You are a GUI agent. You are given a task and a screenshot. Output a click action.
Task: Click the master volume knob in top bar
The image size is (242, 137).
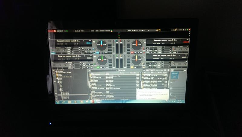[159, 30]
